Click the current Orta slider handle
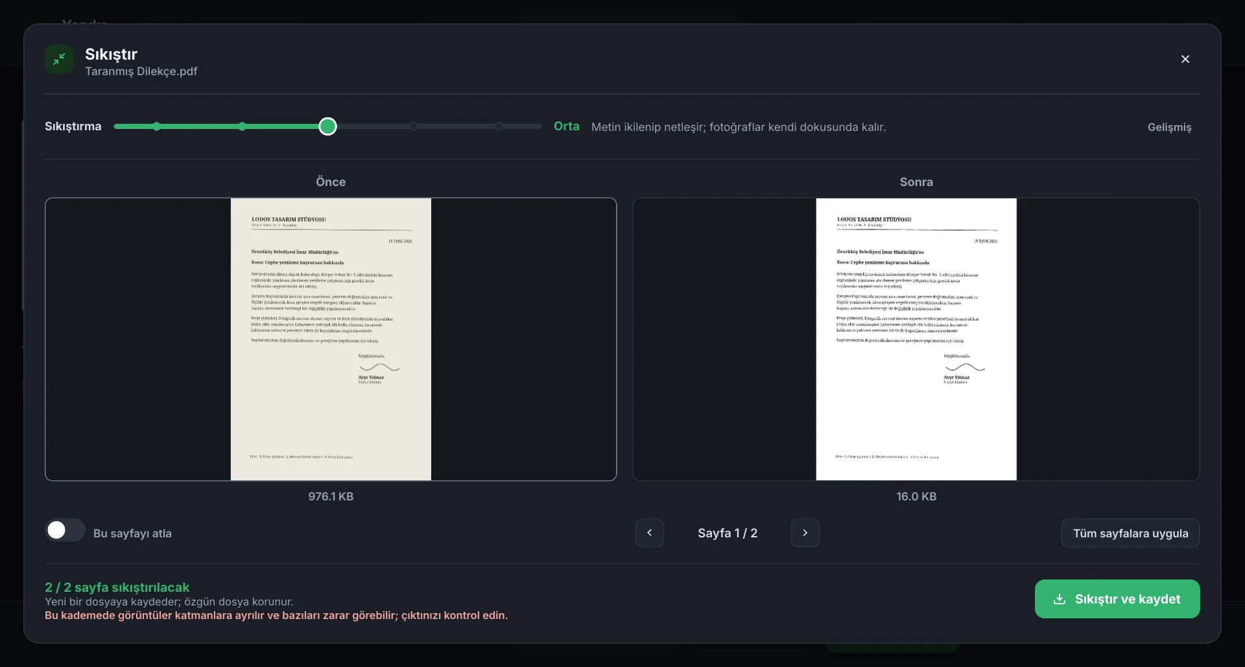Image resolution: width=1245 pixels, height=667 pixels. coord(328,126)
